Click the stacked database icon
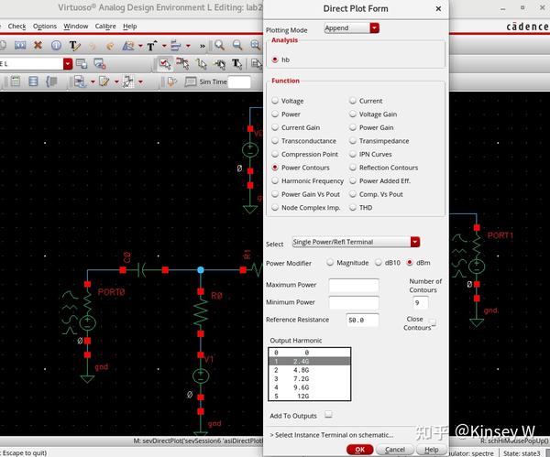The height and width of the screenshot is (457, 550). coord(33,82)
